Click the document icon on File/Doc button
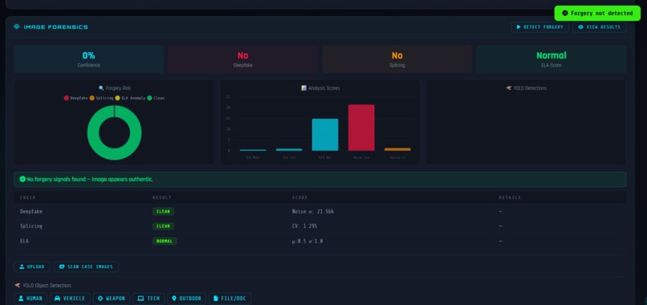The width and height of the screenshot is (647, 305). (x=215, y=299)
